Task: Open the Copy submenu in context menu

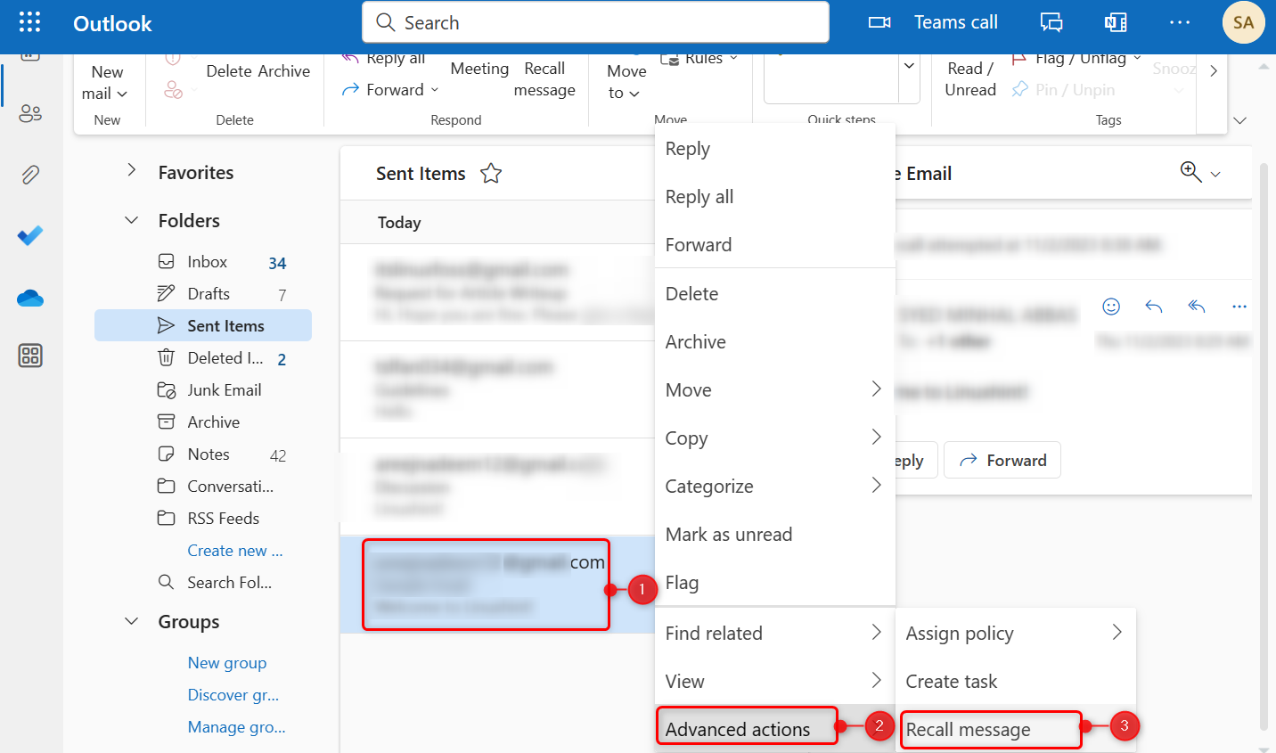Action: [x=774, y=438]
